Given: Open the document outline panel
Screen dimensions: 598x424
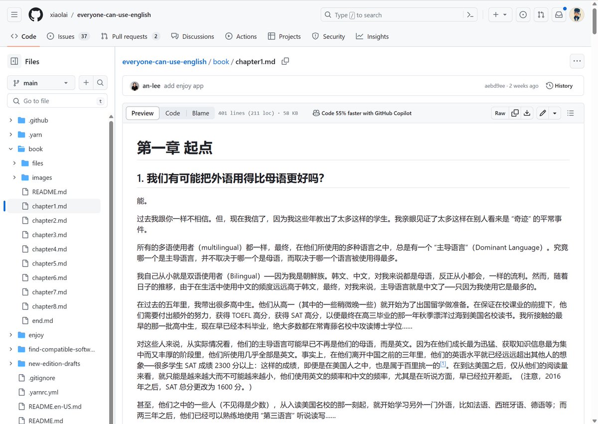Looking at the screenshot, I should (571, 113).
